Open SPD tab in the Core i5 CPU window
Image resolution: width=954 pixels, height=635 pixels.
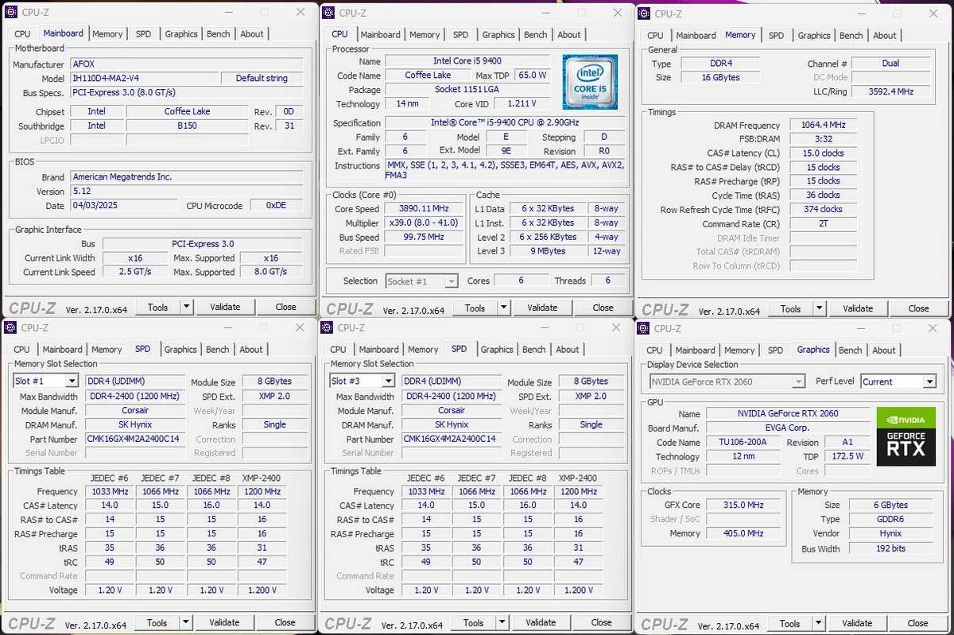pos(460,35)
